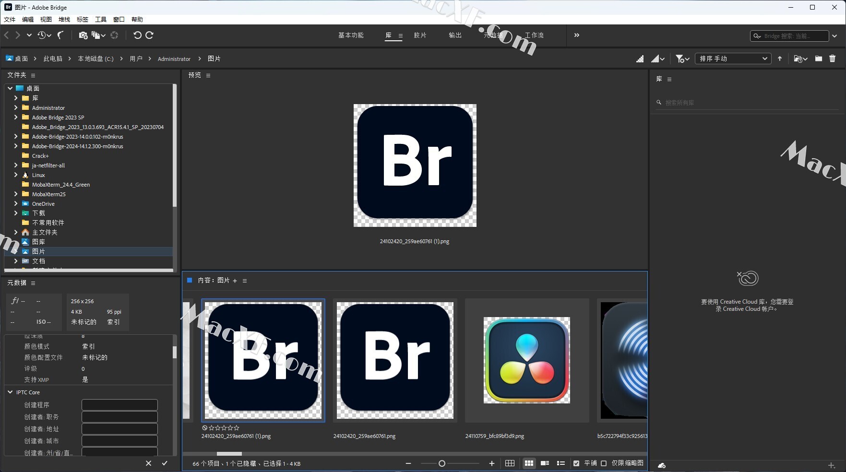846x472 pixels.
Task: Open the 元数据 panel menu
Action: (x=33, y=283)
